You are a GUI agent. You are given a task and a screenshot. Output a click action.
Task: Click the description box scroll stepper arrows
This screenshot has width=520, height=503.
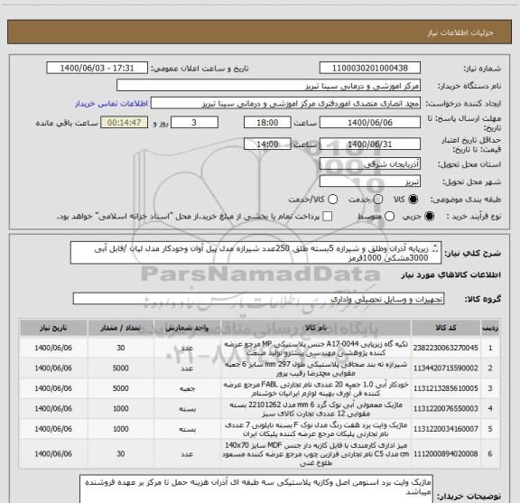[436, 248]
